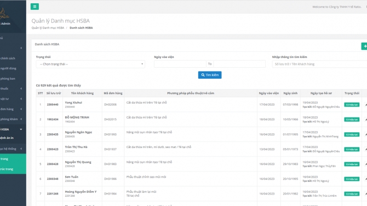The height and width of the screenshot is (206, 367).
Task: Click order code DH32015
Action: (x=110, y=119)
